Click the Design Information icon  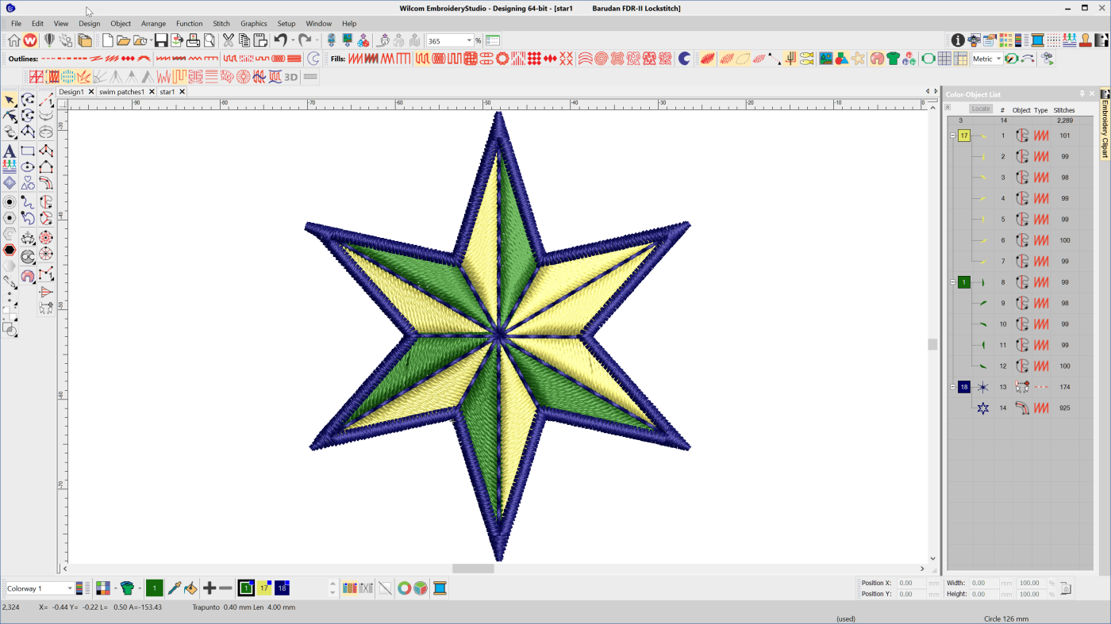958,40
